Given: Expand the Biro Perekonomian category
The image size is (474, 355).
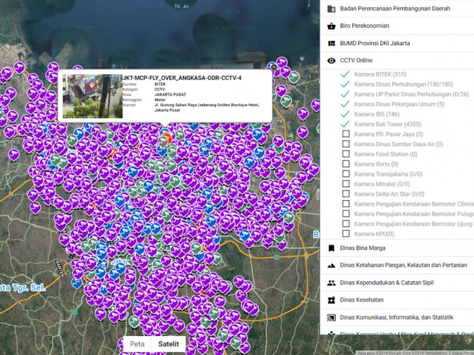Looking at the screenshot, I should (364, 26).
